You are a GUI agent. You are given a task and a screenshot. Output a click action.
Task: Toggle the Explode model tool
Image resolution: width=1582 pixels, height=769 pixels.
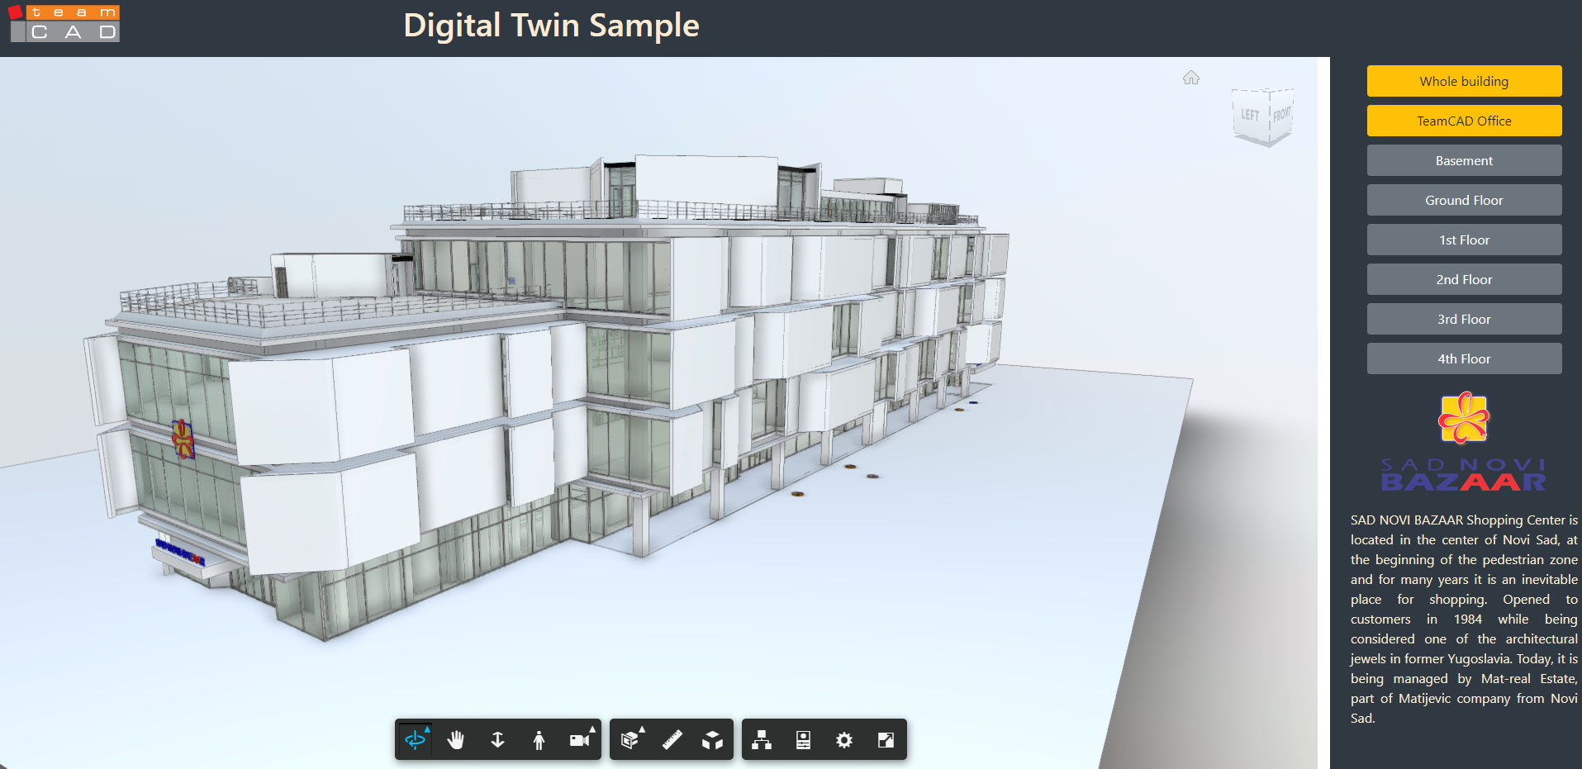[712, 740]
